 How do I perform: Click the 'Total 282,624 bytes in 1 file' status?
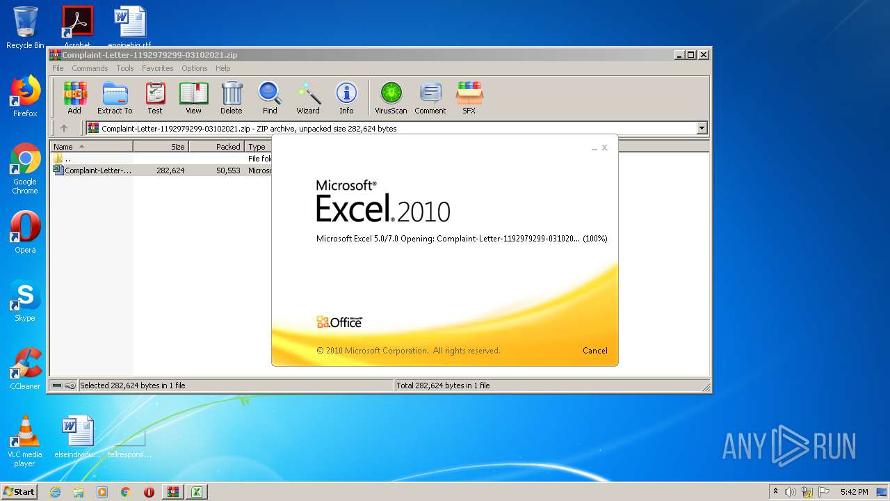[x=443, y=385]
